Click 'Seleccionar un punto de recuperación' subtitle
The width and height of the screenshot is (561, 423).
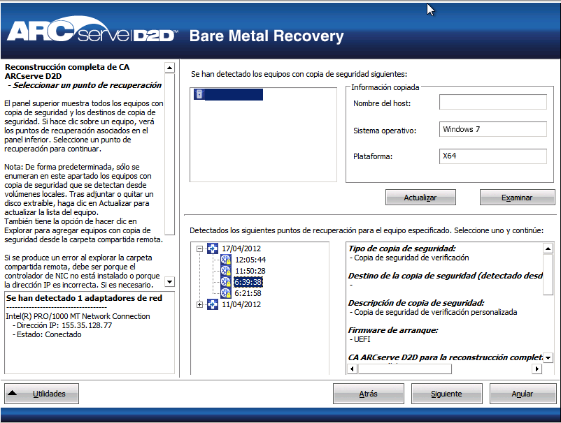[x=87, y=85]
